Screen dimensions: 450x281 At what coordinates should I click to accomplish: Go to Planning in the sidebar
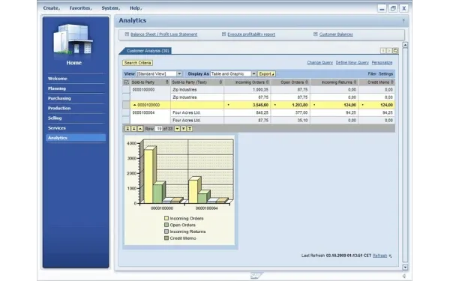tap(57, 88)
